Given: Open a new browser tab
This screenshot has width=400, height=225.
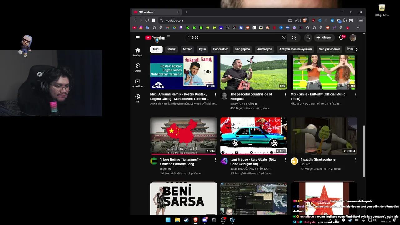Looking at the screenshot, I should coord(186,12).
